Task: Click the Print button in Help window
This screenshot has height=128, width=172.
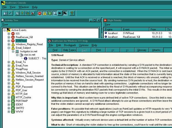Action: click(x=98, y=50)
